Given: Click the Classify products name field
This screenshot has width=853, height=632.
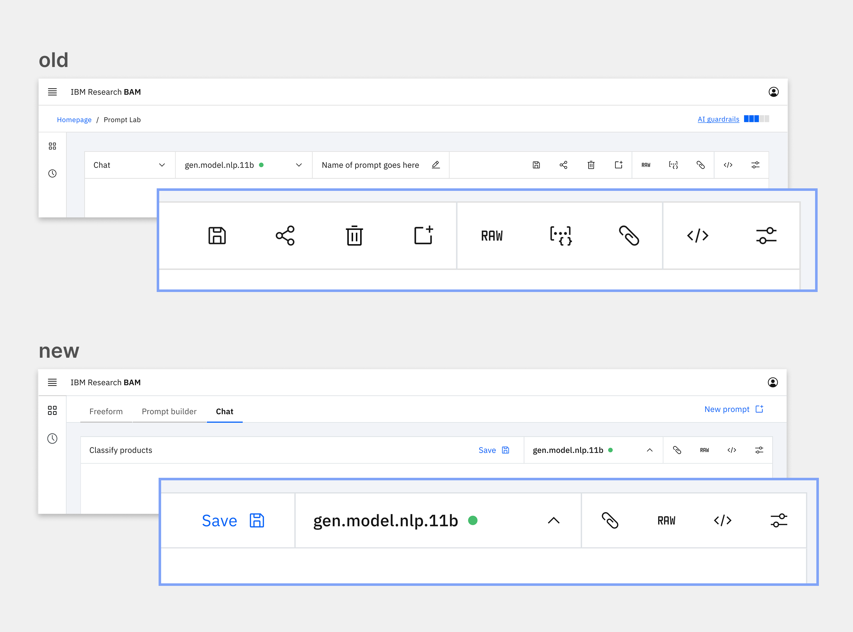Looking at the screenshot, I should click(121, 450).
